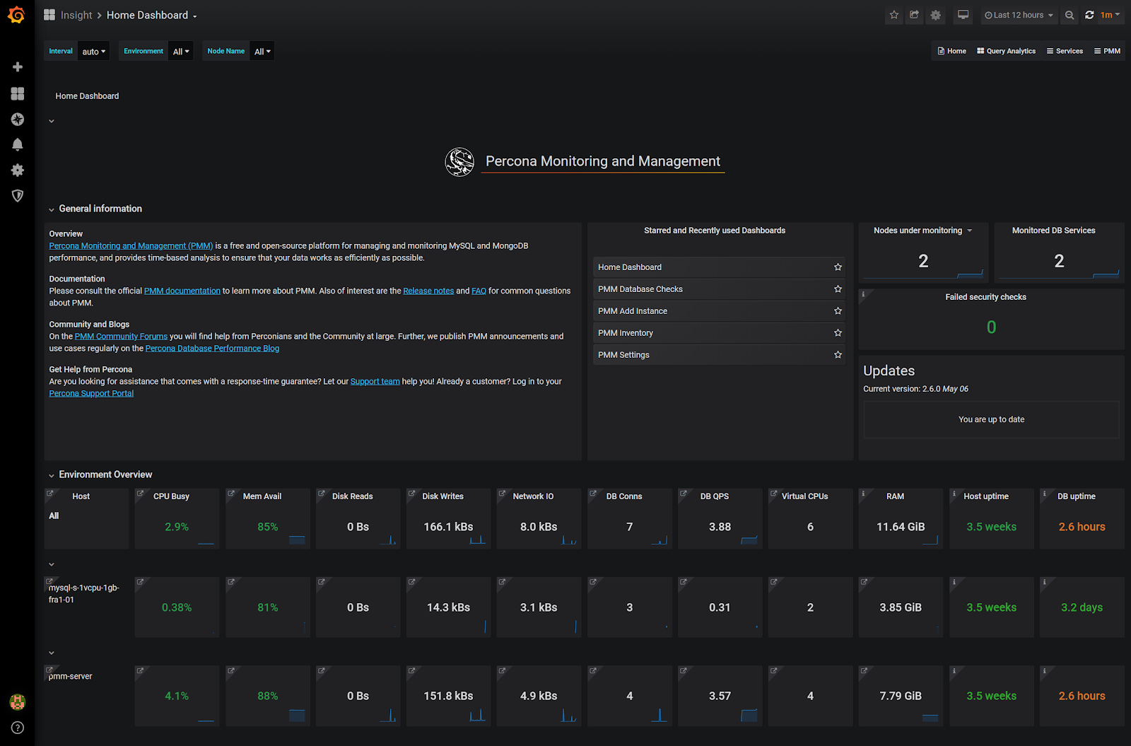Image resolution: width=1131 pixels, height=746 pixels.
Task: Open the Environment All dropdown
Action: point(181,50)
